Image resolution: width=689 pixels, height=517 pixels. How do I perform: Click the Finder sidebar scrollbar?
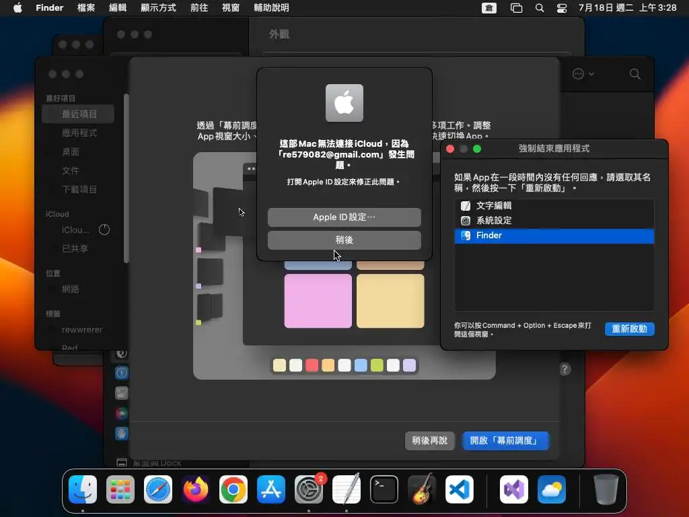[126, 178]
